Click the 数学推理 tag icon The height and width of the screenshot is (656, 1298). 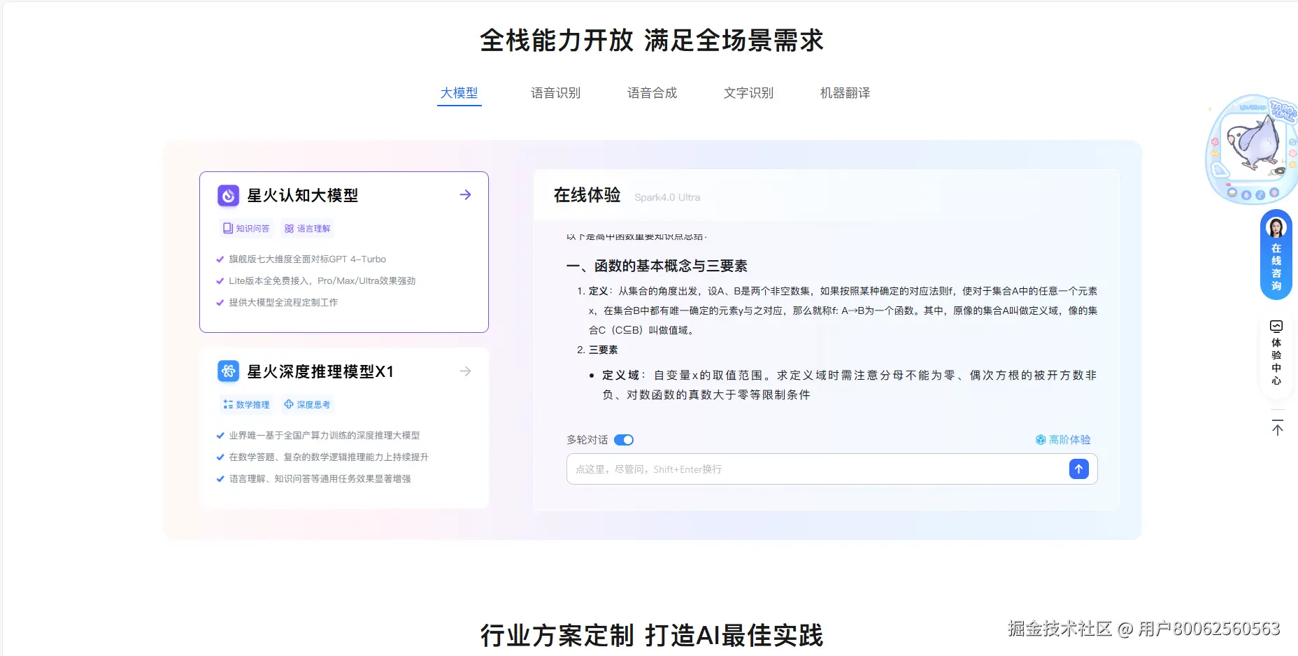click(227, 405)
